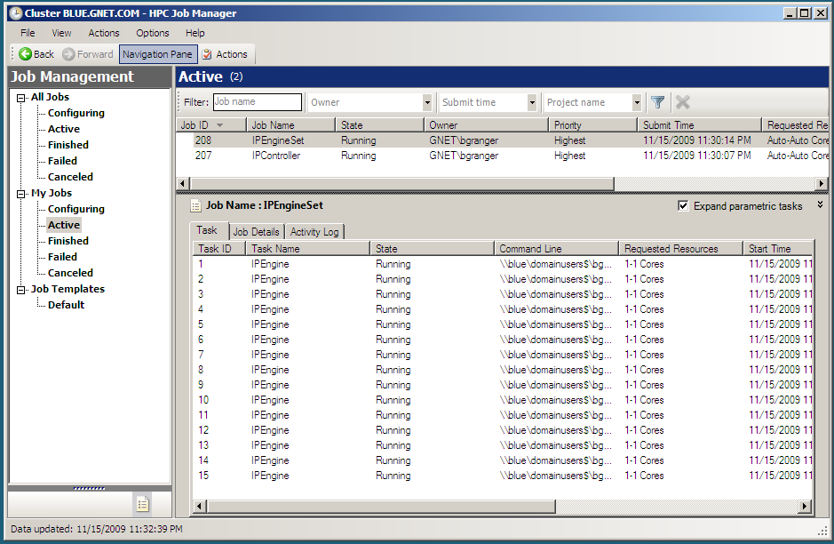Image resolution: width=834 pixels, height=544 pixels.
Task: Open the Submit time filter dropdown
Action: pos(532,103)
